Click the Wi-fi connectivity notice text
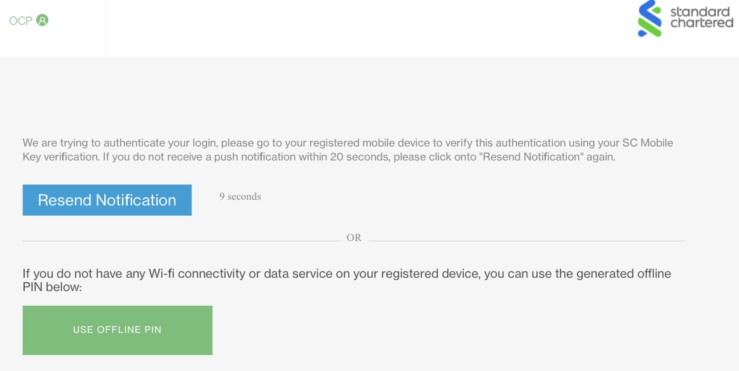Image resolution: width=739 pixels, height=371 pixels. click(346, 280)
